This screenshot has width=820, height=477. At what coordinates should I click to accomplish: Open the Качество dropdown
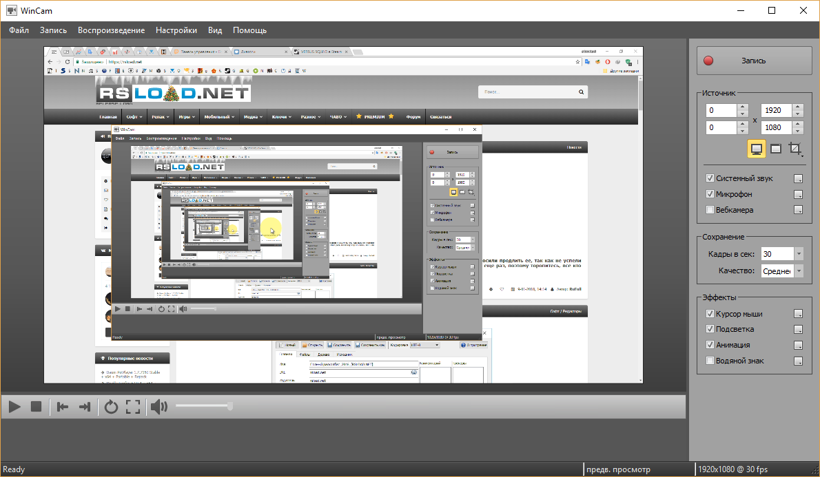coord(799,271)
